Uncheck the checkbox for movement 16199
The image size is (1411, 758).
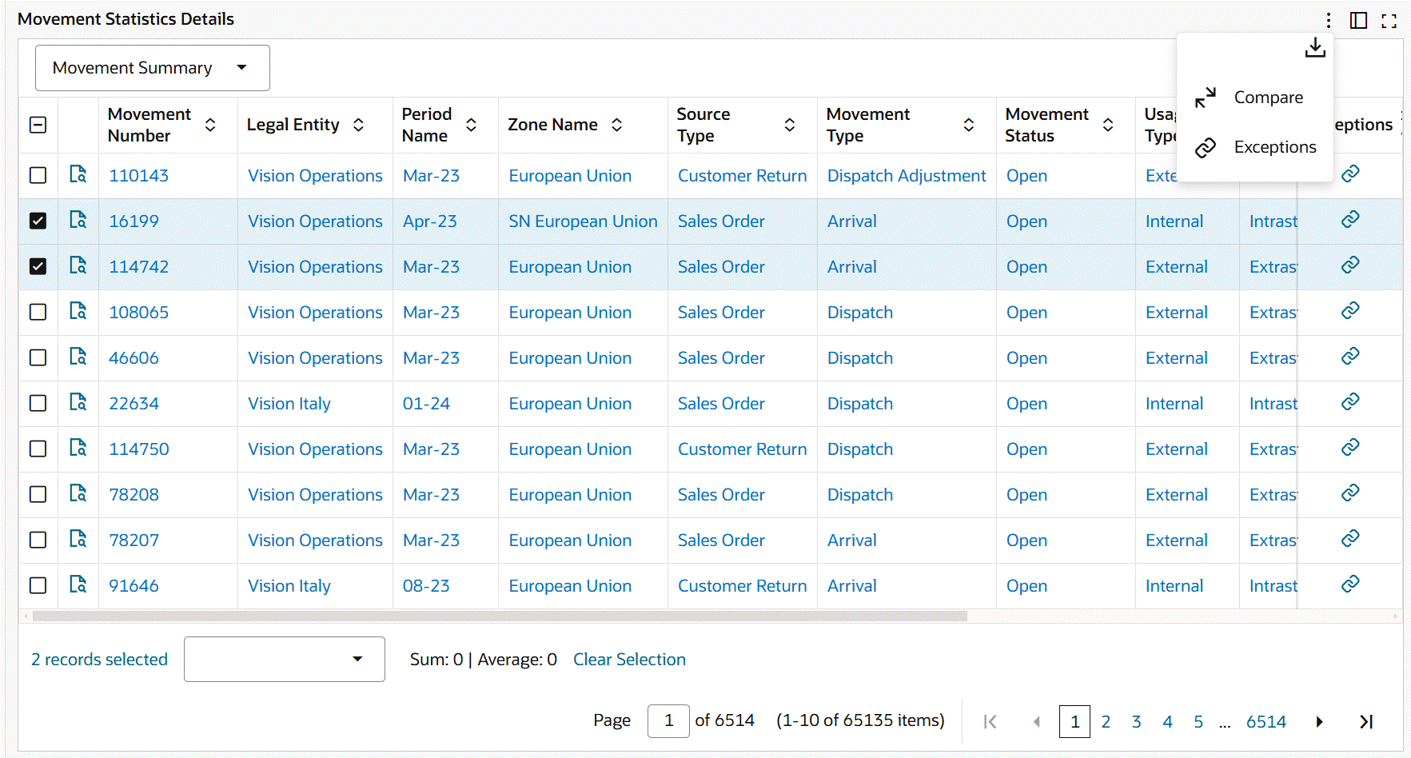[38, 221]
